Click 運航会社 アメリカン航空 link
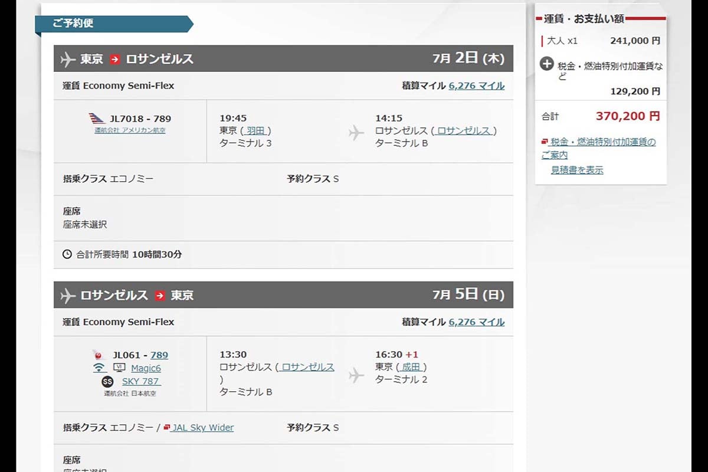 click(130, 130)
